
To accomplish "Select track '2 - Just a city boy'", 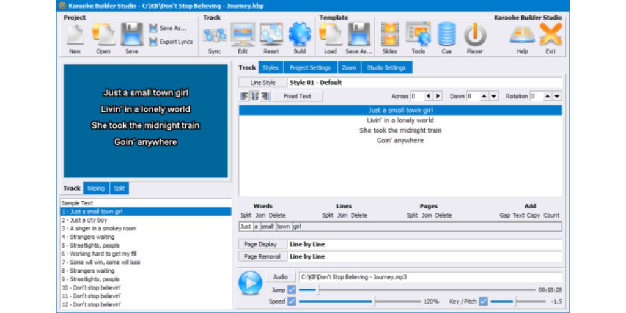I will point(145,220).
